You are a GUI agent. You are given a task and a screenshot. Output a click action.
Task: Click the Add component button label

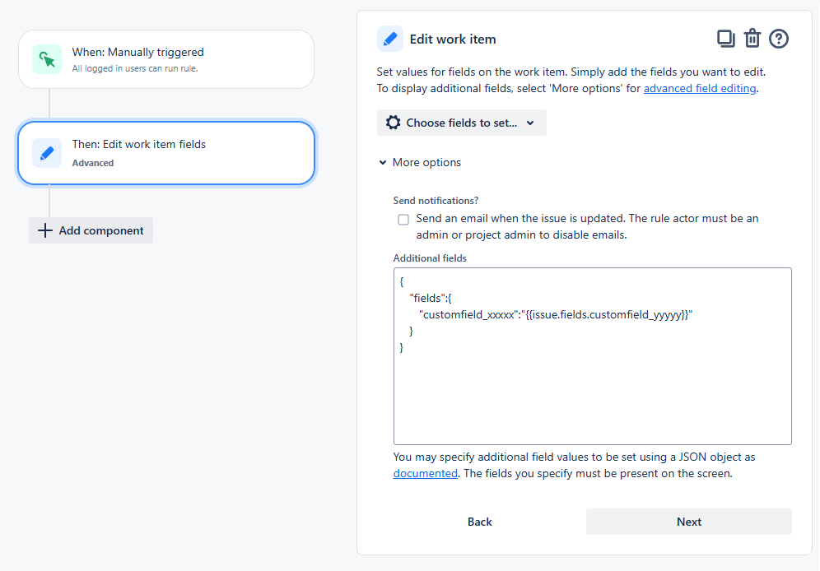(101, 230)
